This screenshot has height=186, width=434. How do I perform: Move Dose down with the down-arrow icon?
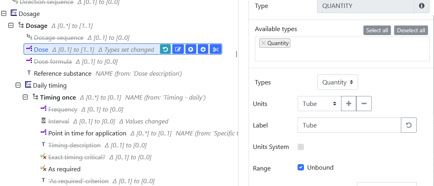[x=203, y=49]
